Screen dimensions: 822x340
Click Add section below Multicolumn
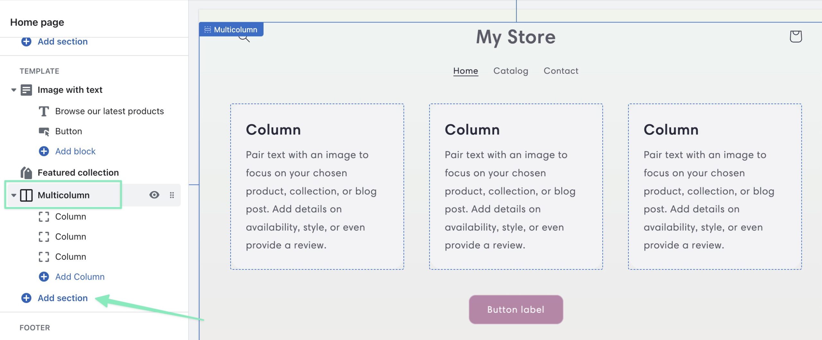62,298
